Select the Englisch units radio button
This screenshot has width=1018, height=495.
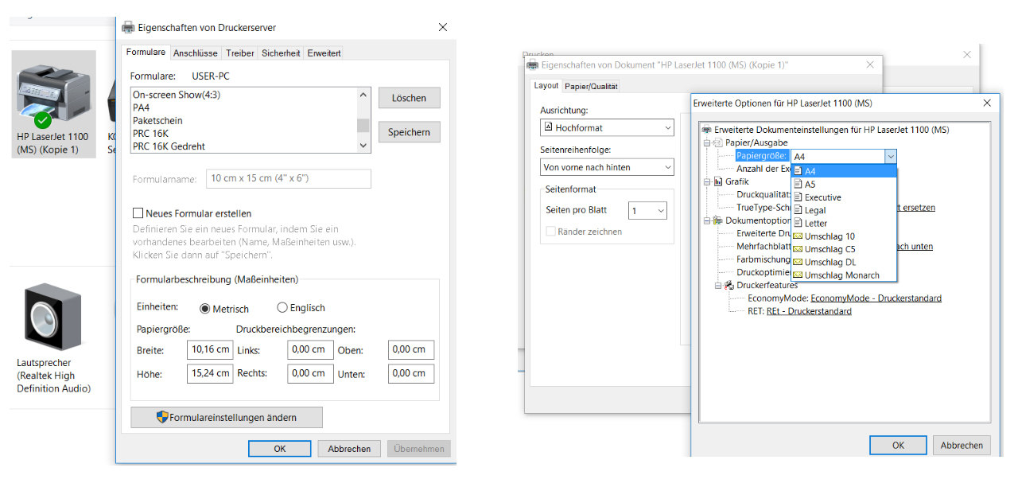[x=282, y=308]
